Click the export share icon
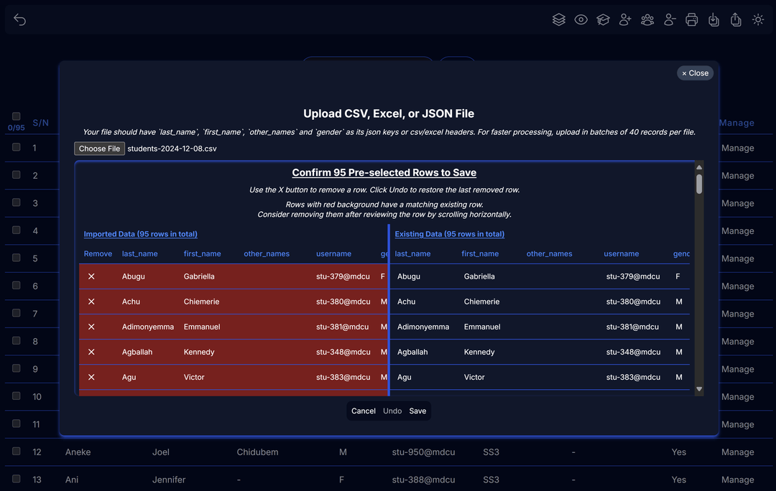The image size is (776, 491). 736,20
